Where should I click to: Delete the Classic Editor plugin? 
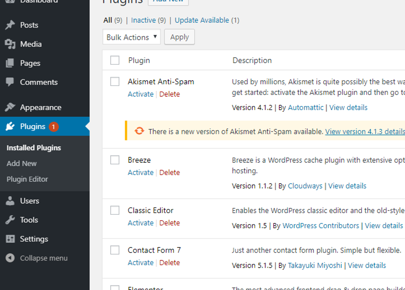170,223
